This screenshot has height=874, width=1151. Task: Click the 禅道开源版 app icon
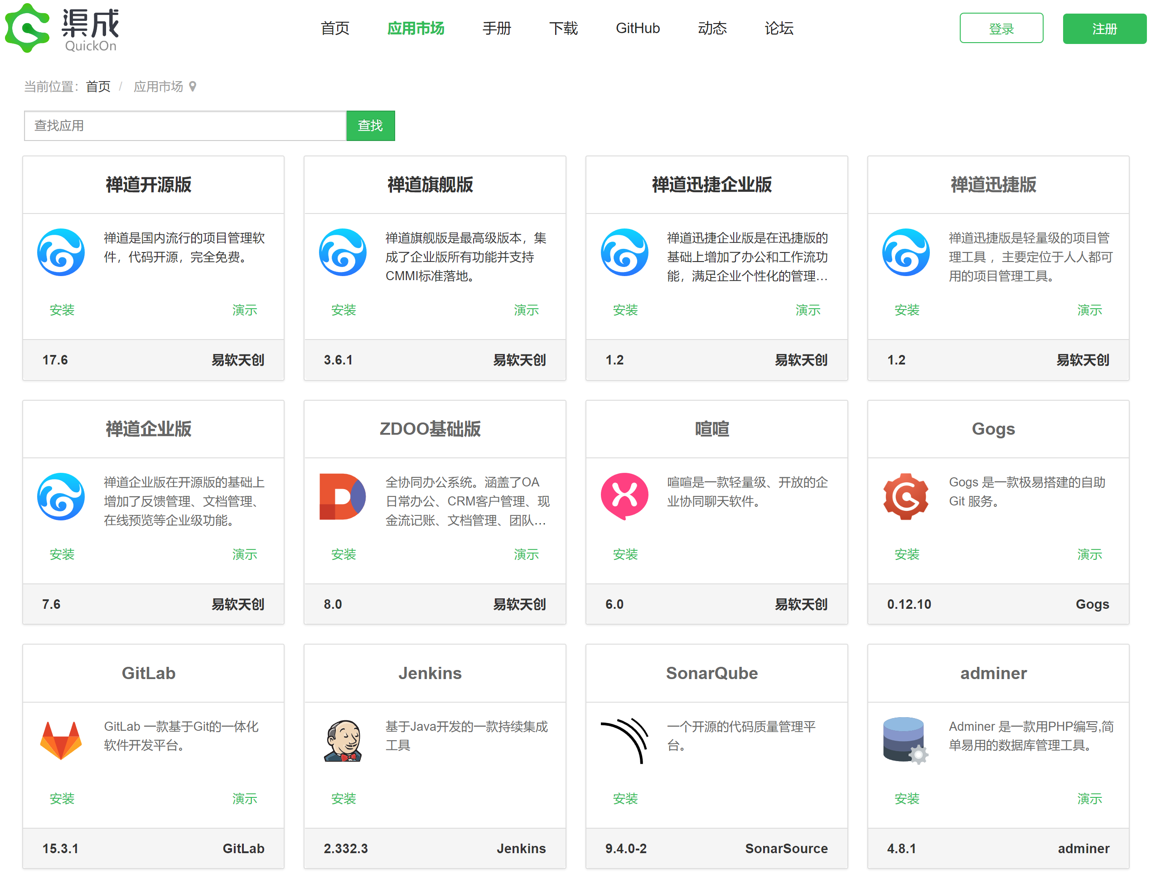tap(61, 252)
